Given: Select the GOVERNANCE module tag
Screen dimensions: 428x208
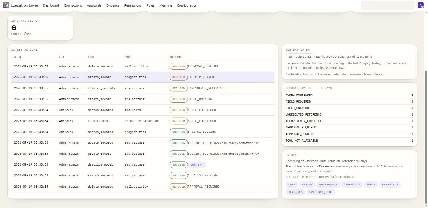Looking at the screenshot, I should pyautogui.click(x=328, y=185).
